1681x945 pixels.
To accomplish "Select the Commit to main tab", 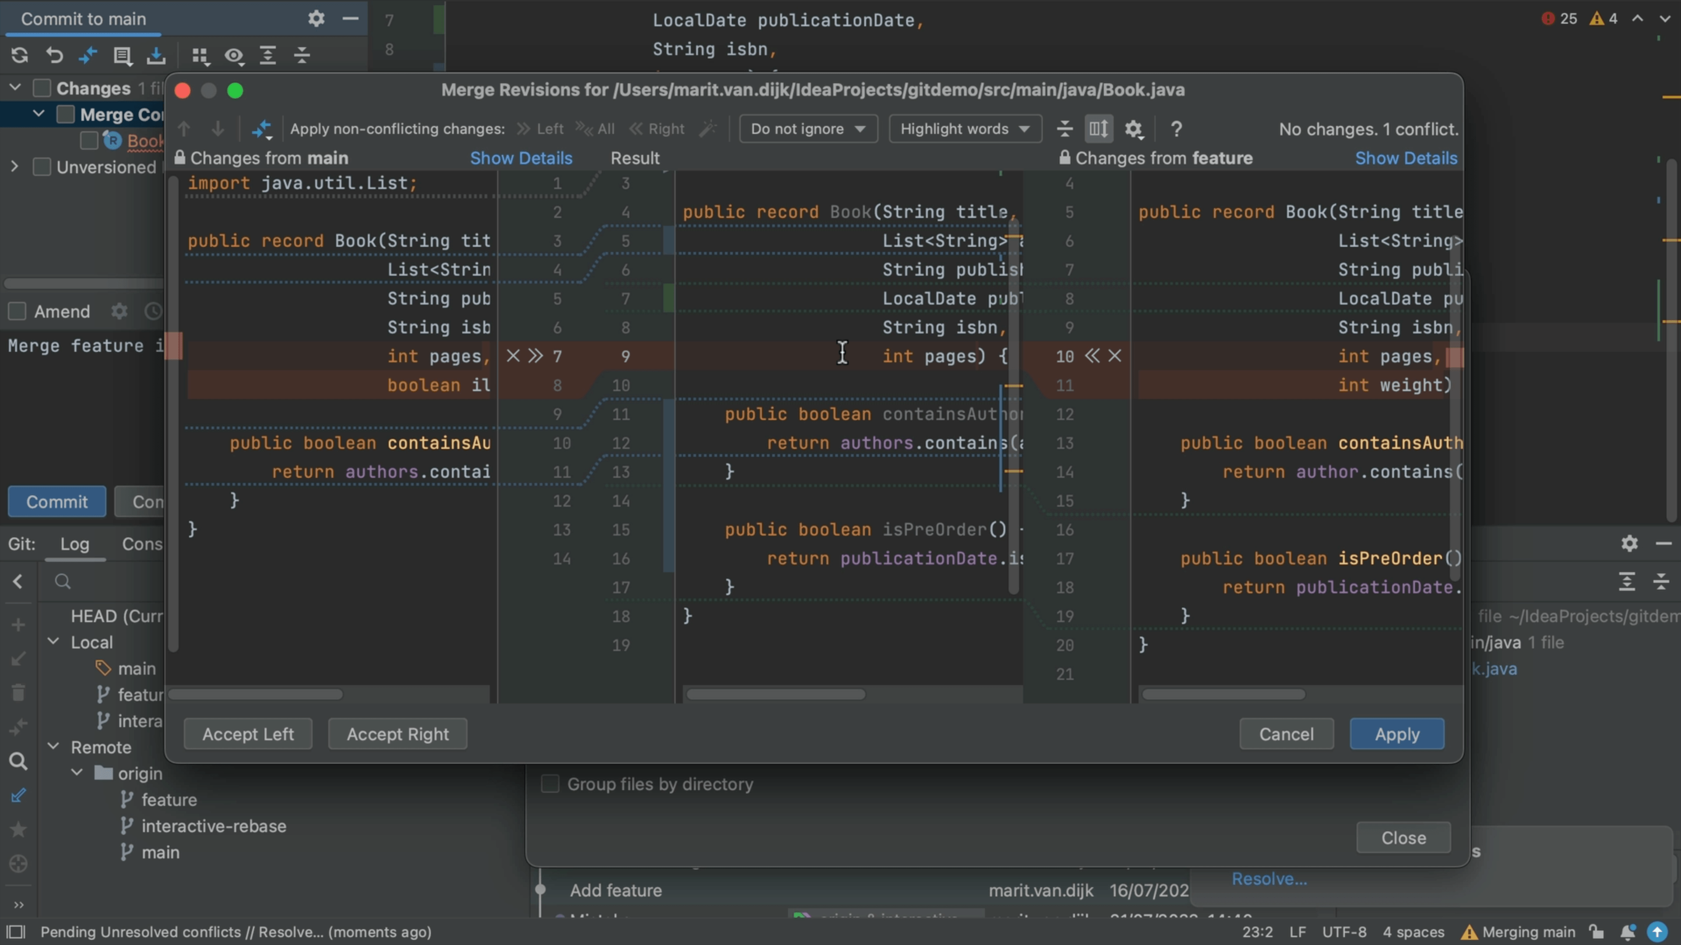I will [83, 19].
